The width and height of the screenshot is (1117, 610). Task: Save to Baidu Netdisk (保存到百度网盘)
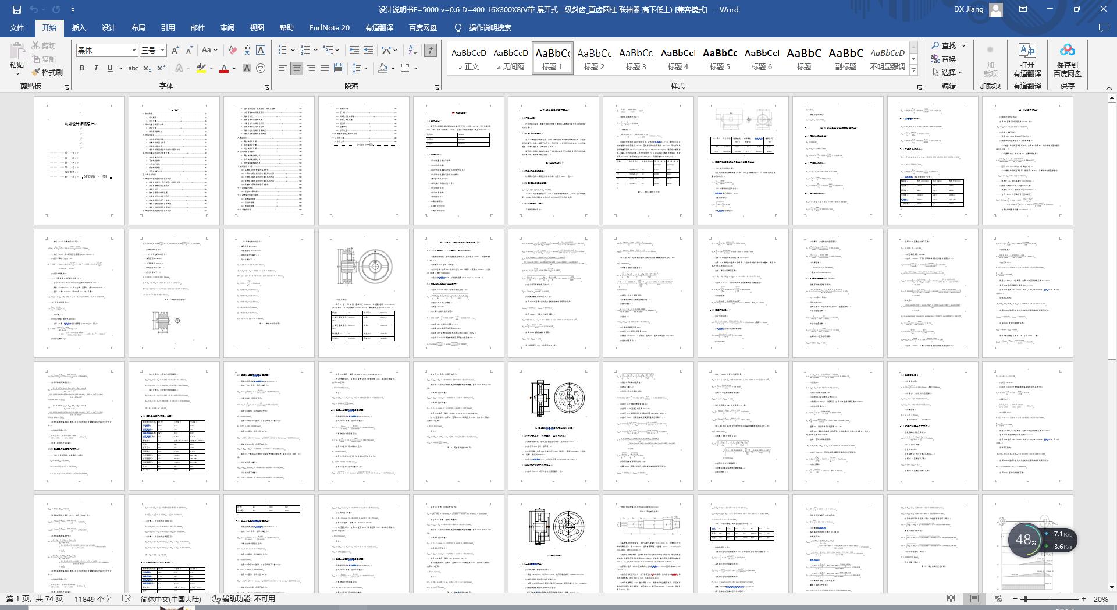[1068, 59]
